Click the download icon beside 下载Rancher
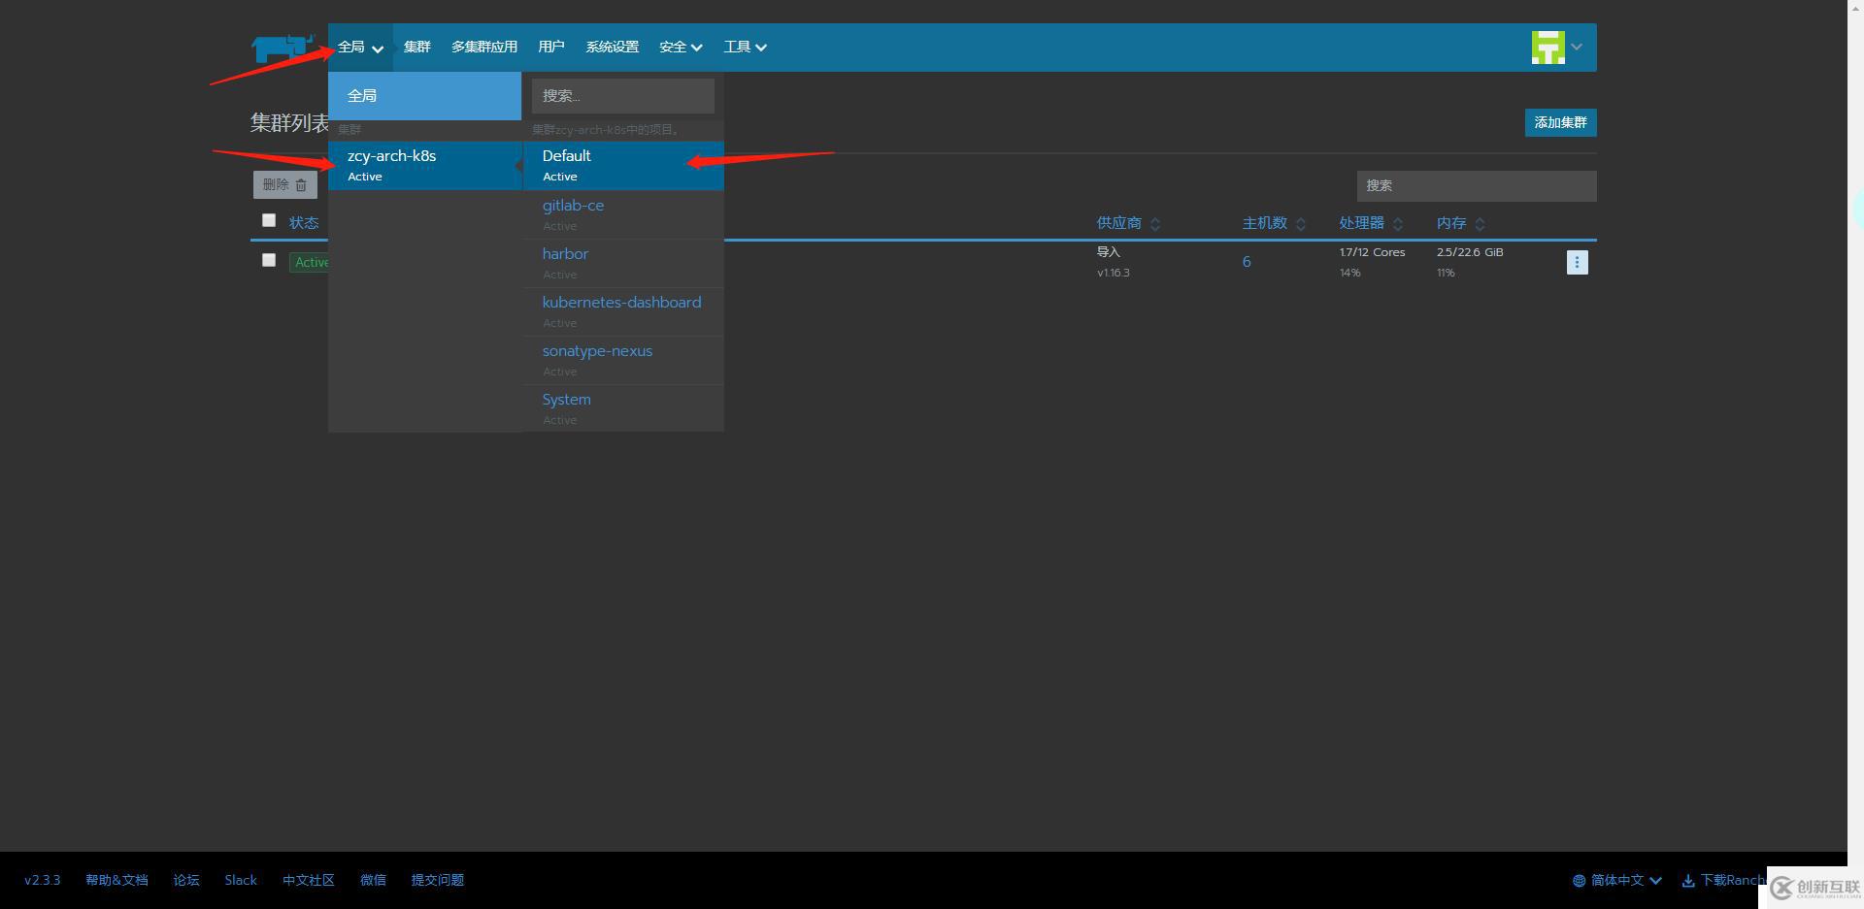1864x909 pixels. coord(1689,880)
